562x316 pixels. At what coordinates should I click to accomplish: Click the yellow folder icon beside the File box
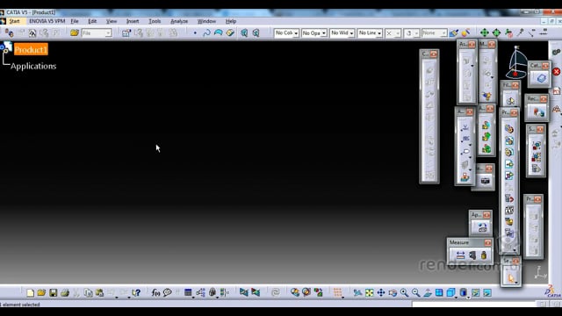pos(74,33)
